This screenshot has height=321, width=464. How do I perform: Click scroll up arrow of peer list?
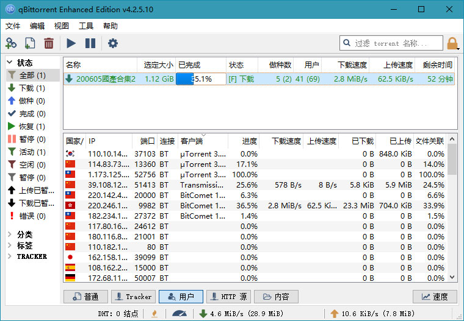coord(452,139)
